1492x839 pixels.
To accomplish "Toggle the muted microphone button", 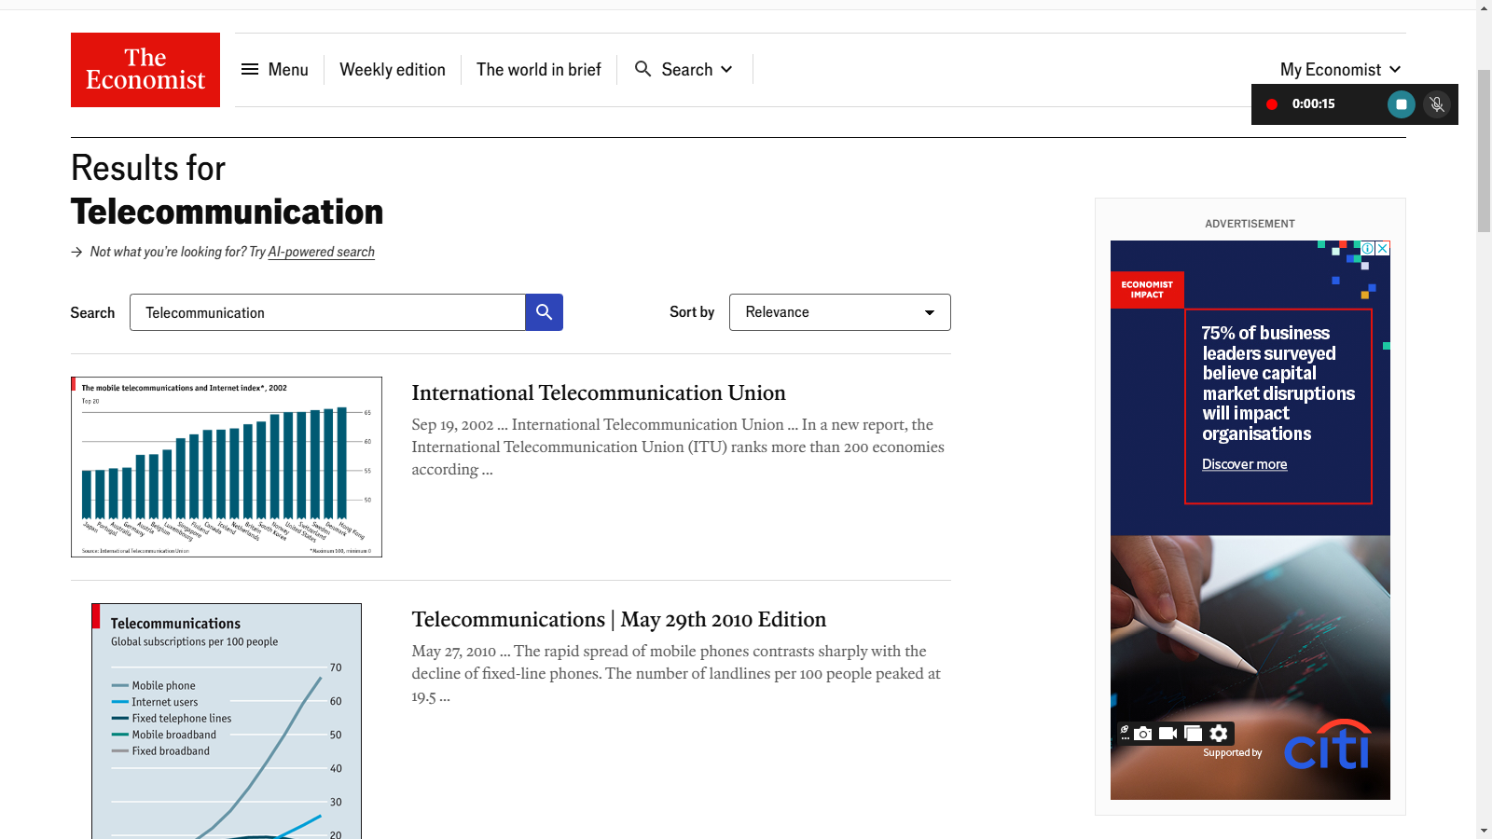I will 1437,104.
